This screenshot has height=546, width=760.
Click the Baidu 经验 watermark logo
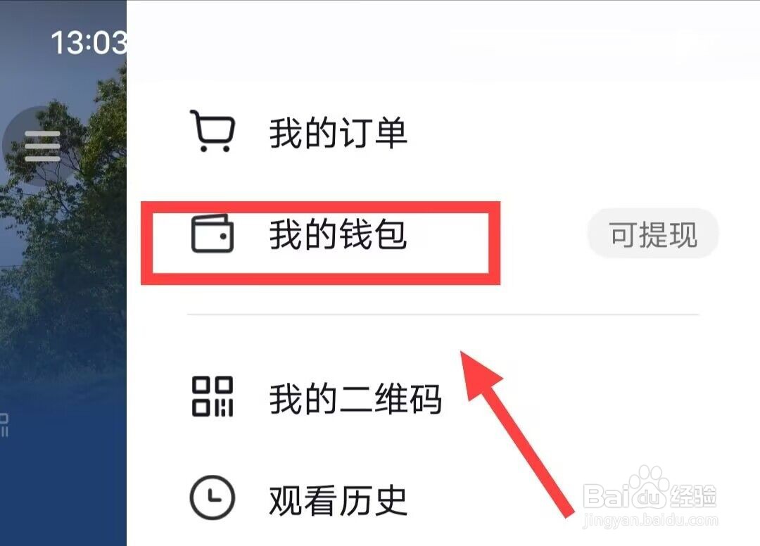(x=650, y=489)
